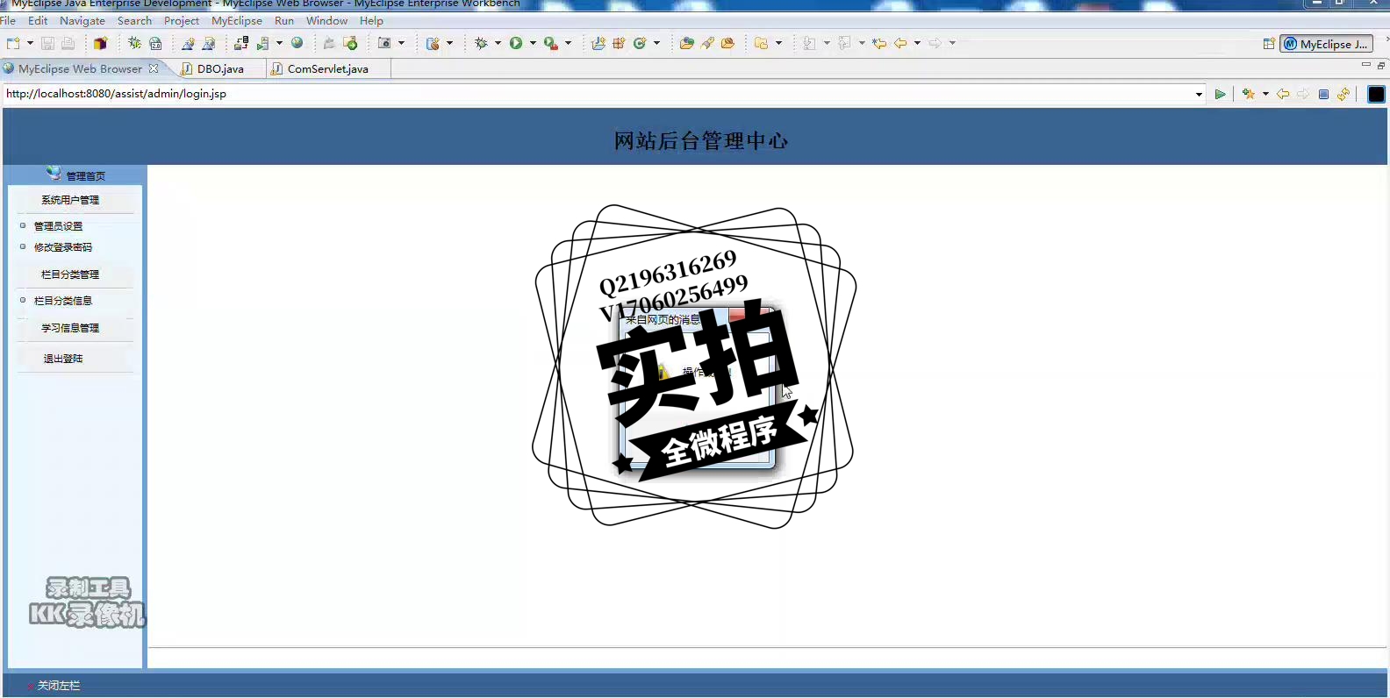This screenshot has height=698, width=1390.
Task: Click the Open Type folder icon
Action: 687,43
